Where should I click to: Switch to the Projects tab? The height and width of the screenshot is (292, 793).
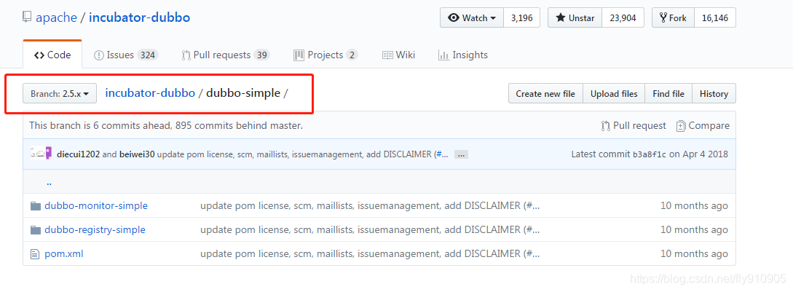tap(326, 55)
